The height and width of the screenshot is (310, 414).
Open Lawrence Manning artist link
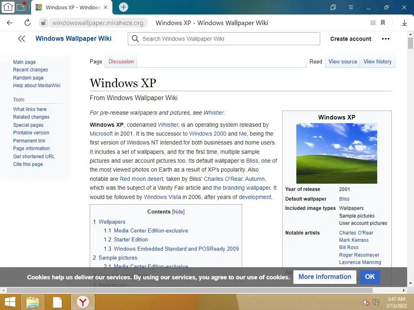(x=360, y=262)
